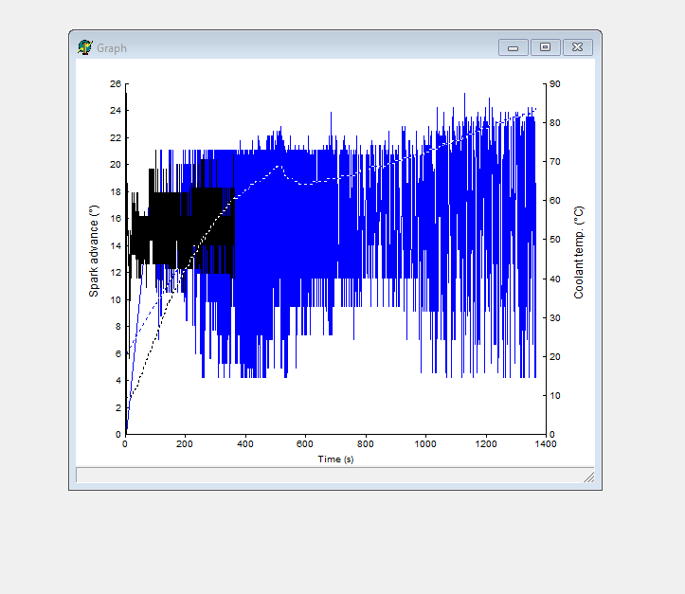Click the 50 tick on coolant axis
Viewport: 685px width, 594px height.
pyautogui.click(x=555, y=240)
